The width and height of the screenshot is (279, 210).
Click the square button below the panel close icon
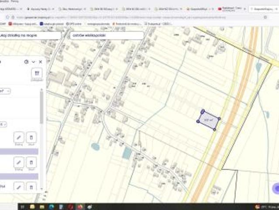click(x=37, y=73)
